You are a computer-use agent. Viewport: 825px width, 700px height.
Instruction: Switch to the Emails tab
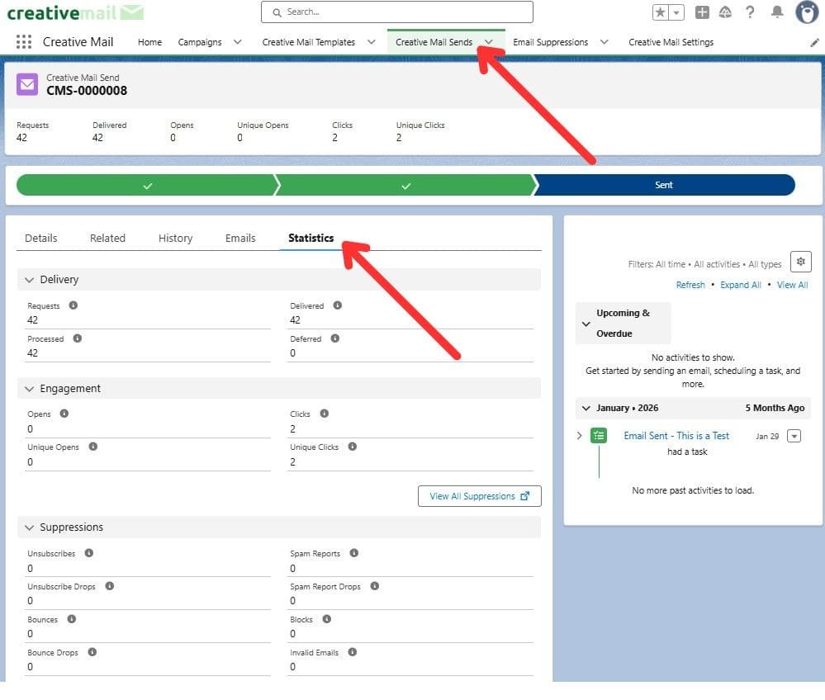click(240, 239)
